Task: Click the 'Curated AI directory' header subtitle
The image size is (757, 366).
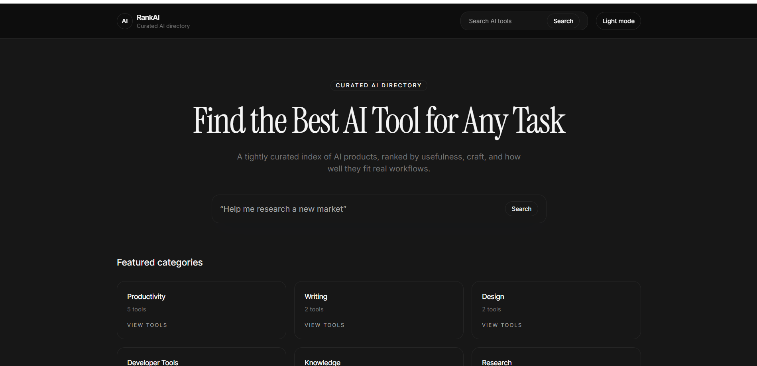Action: point(163,26)
